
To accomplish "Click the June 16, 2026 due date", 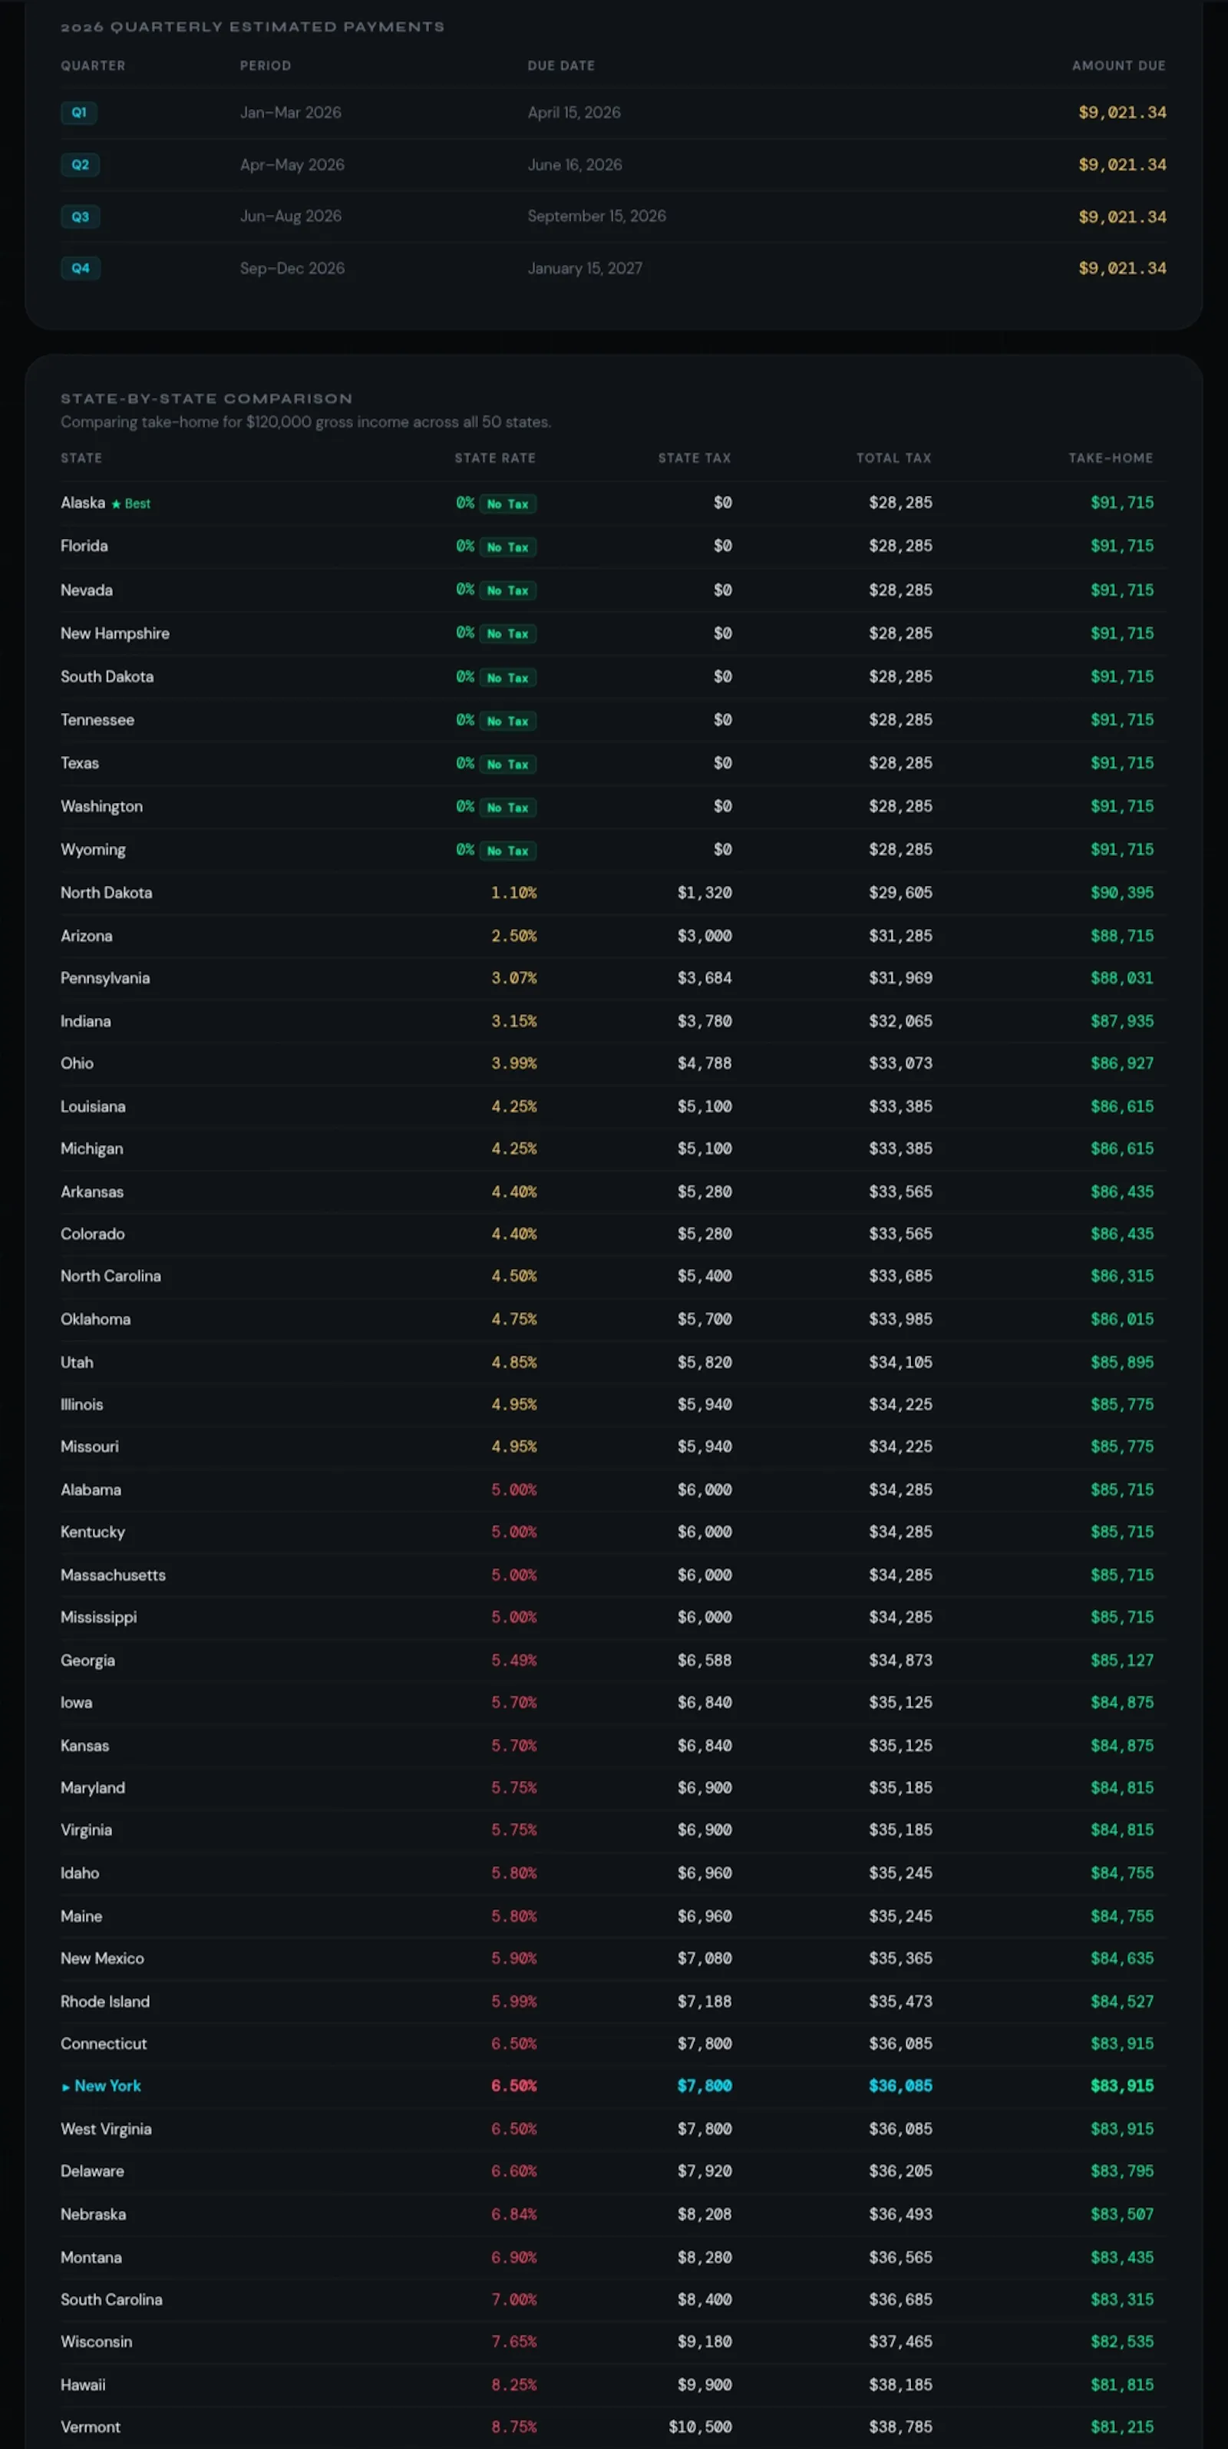I will [575, 164].
